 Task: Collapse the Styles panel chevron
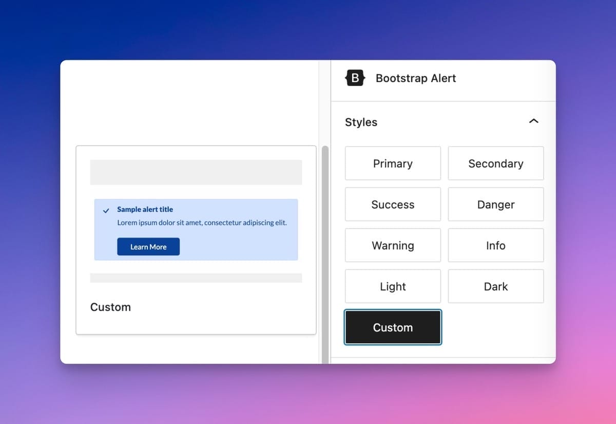[533, 122]
